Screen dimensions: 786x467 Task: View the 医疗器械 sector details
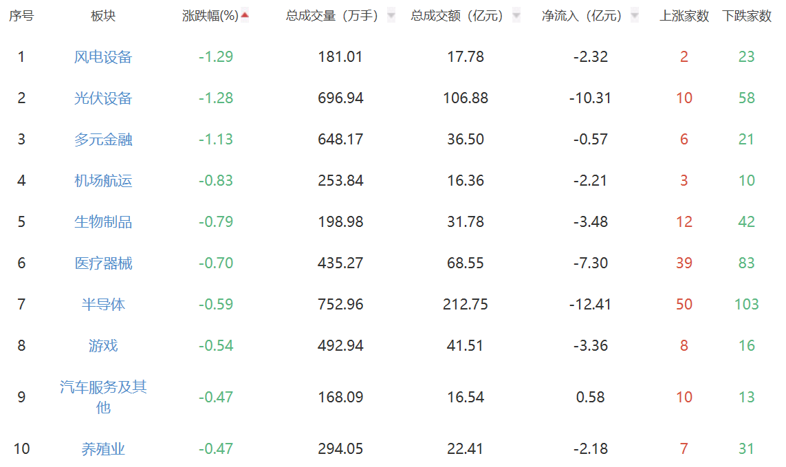click(103, 263)
